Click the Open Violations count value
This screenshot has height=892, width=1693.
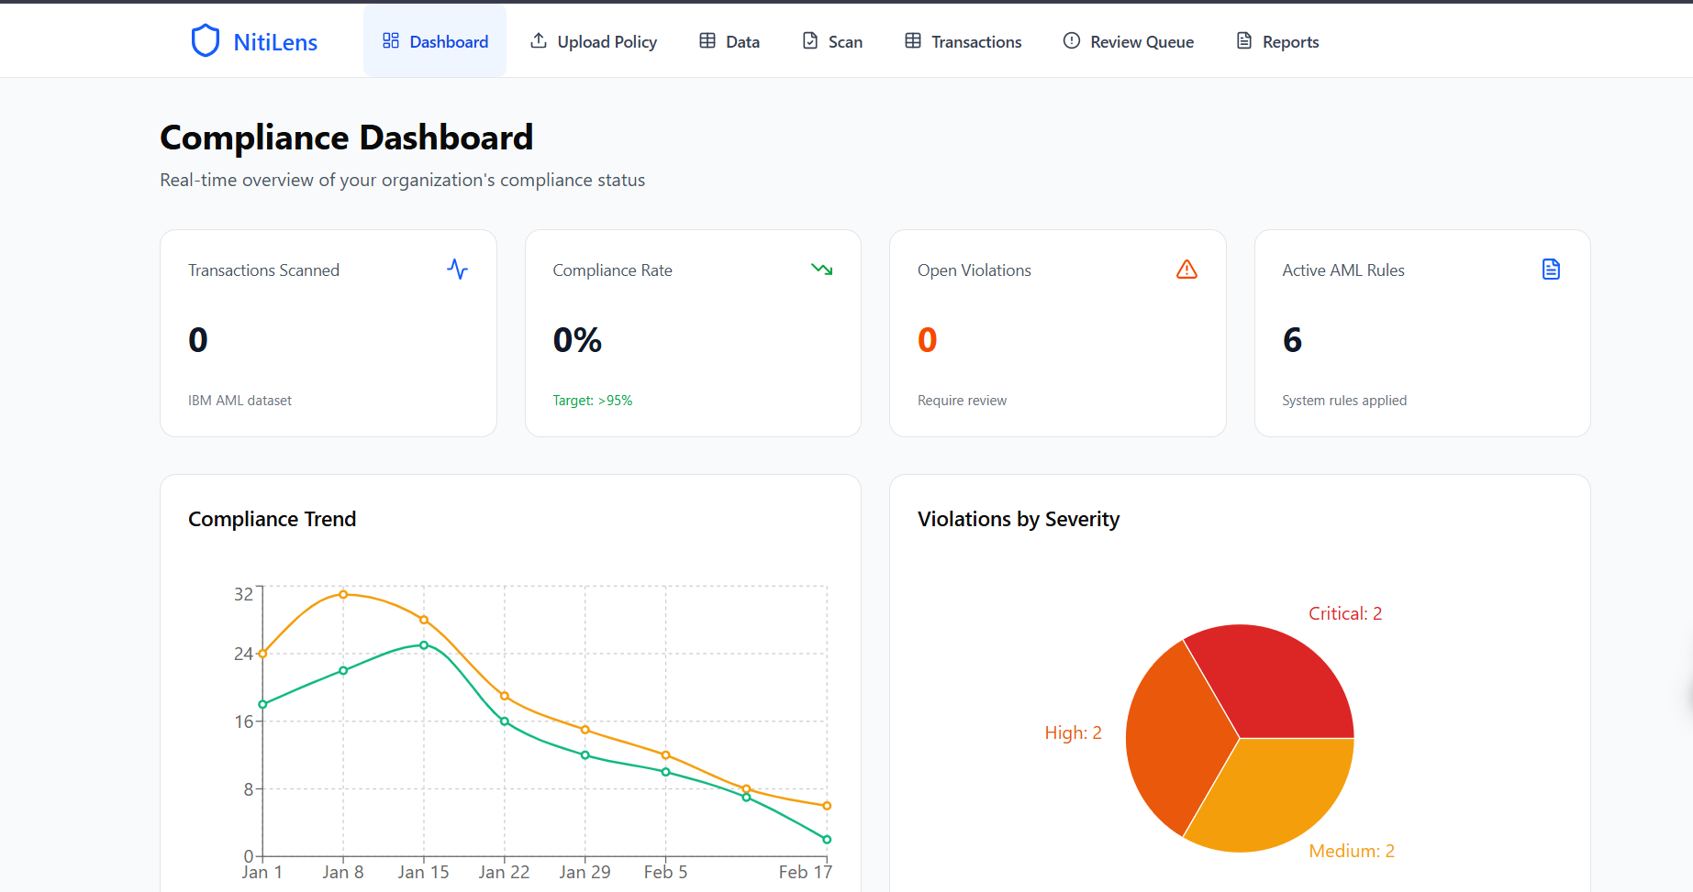click(x=927, y=340)
